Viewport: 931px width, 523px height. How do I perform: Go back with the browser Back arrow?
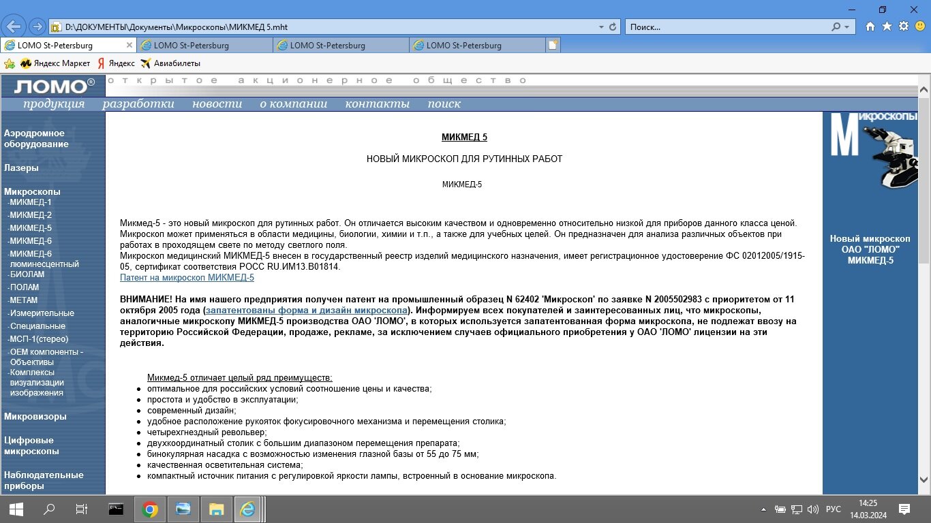click(14, 27)
